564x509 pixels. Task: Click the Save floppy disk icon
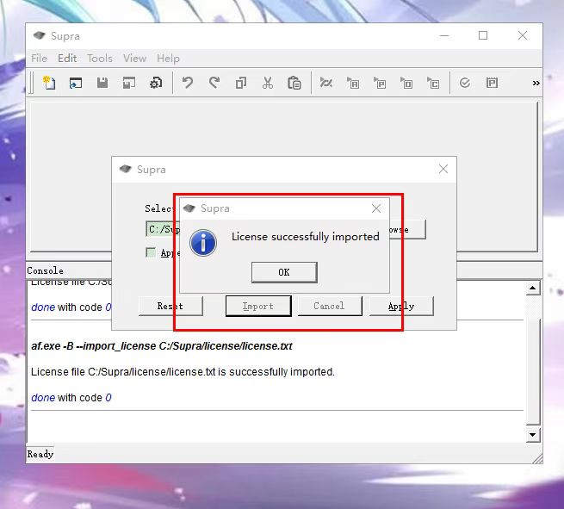pos(102,83)
